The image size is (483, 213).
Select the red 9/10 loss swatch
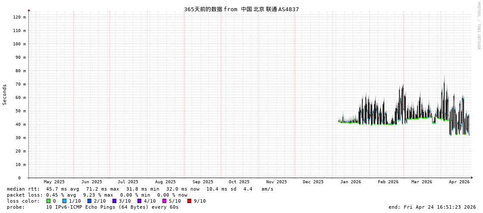[189, 201]
